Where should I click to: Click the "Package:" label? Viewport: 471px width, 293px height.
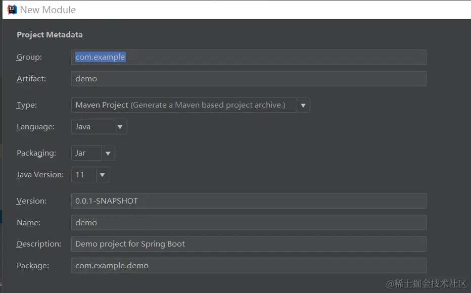pyautogui.click(x=33, y=266)
